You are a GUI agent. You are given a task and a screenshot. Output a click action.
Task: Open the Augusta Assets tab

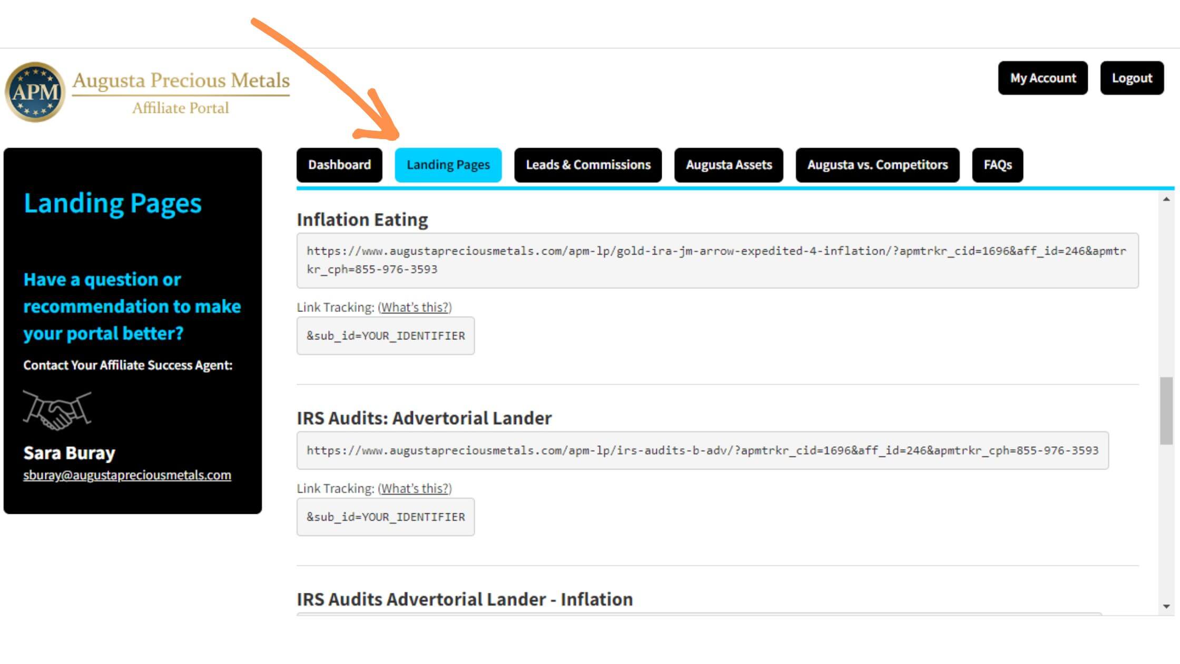click(x=729, y=165)
